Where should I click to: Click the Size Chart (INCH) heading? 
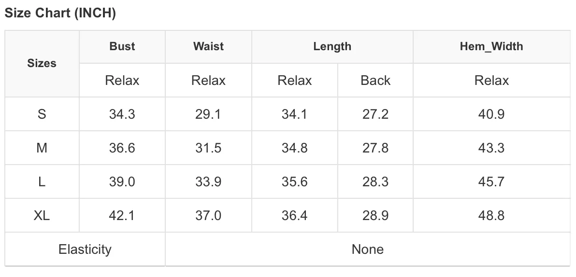(60, 13)
